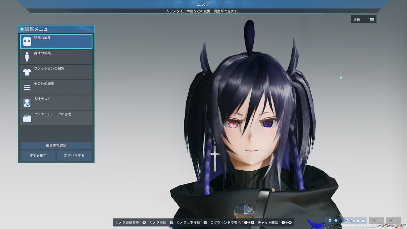Viewport: 407px width, 229px height.
Task: Click the 編集メニュー panel header
Action: [56, 29]
